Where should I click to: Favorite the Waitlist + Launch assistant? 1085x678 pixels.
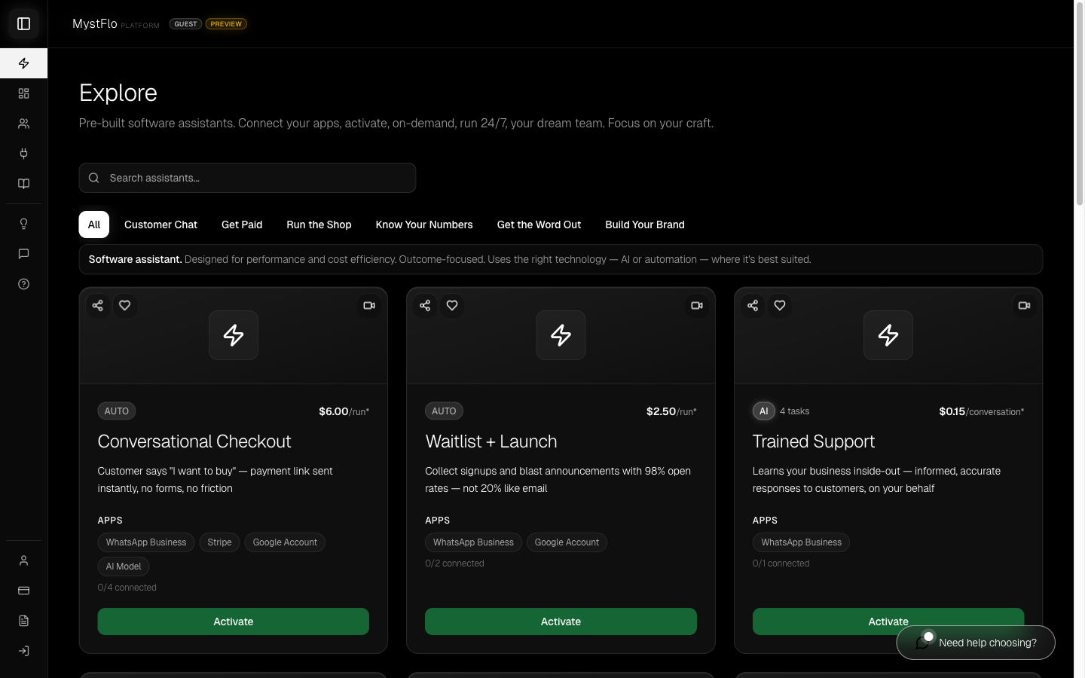tap(452, 306)
